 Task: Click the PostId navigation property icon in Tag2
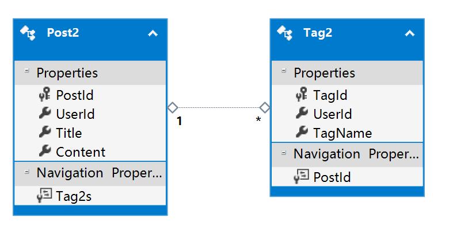(302, 177)
